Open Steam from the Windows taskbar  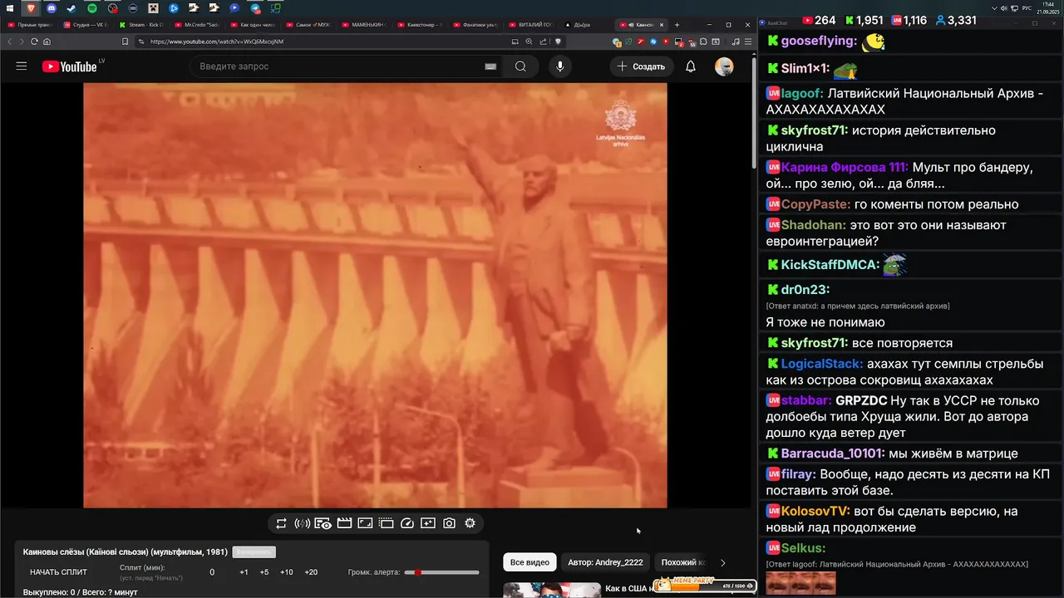click(71, 8)
